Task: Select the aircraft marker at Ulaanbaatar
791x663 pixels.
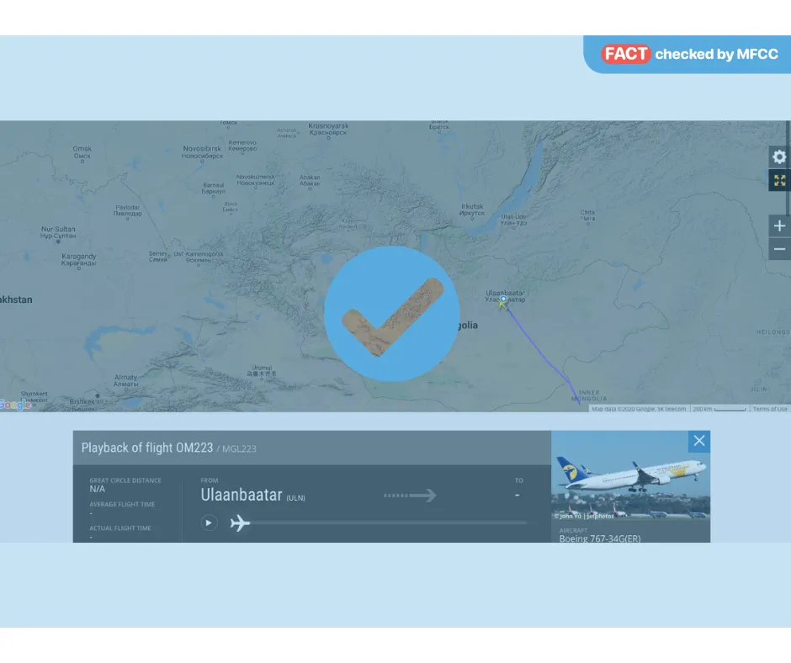Action: tap(502, 303)
